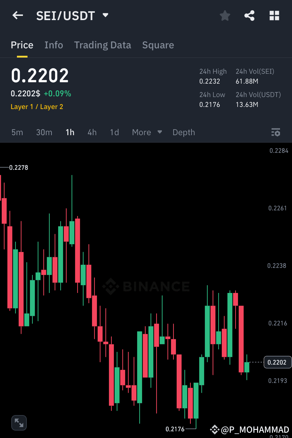The width and height of the screenshot is (292, 438).
Task: Select the Info section
Action: (54, 45)
